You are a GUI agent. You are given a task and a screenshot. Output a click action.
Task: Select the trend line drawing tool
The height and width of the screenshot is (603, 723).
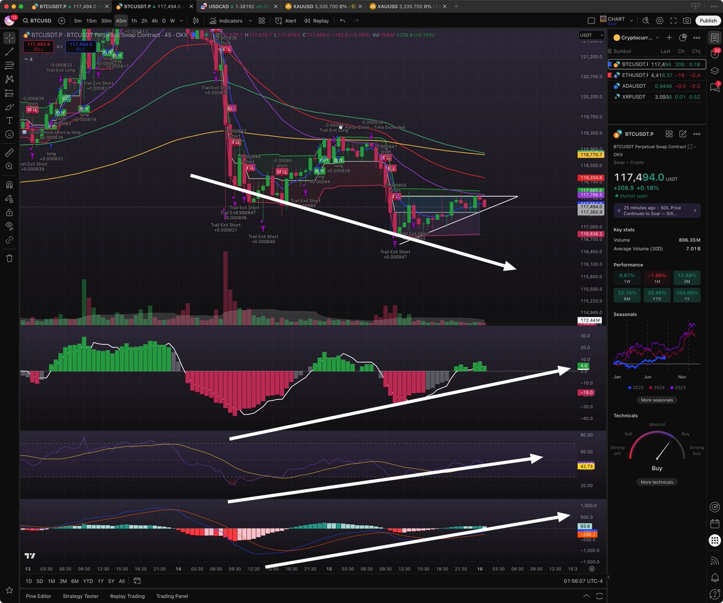(x=10, y=52)
